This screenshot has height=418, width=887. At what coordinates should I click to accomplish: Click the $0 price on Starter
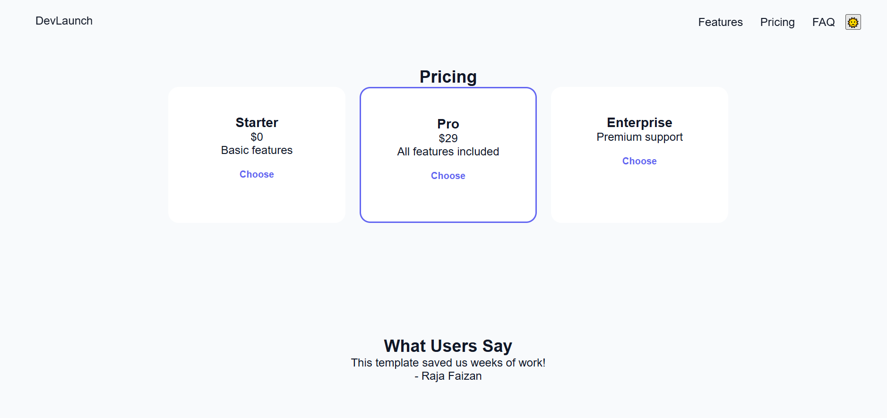point(257,137)
